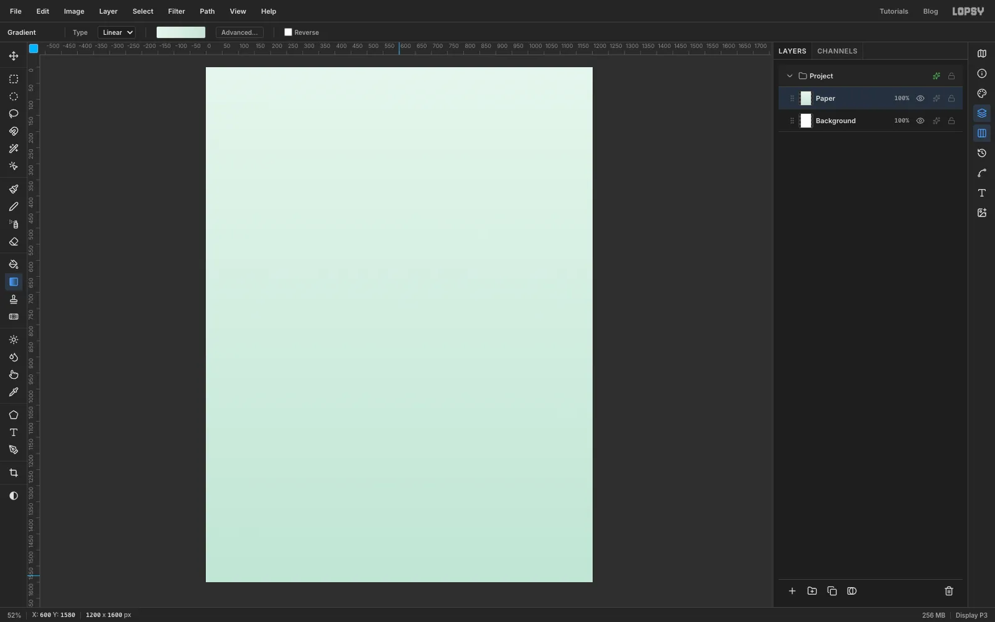
Task: Add a new layer with plus icon
Action: click(792, 591)
